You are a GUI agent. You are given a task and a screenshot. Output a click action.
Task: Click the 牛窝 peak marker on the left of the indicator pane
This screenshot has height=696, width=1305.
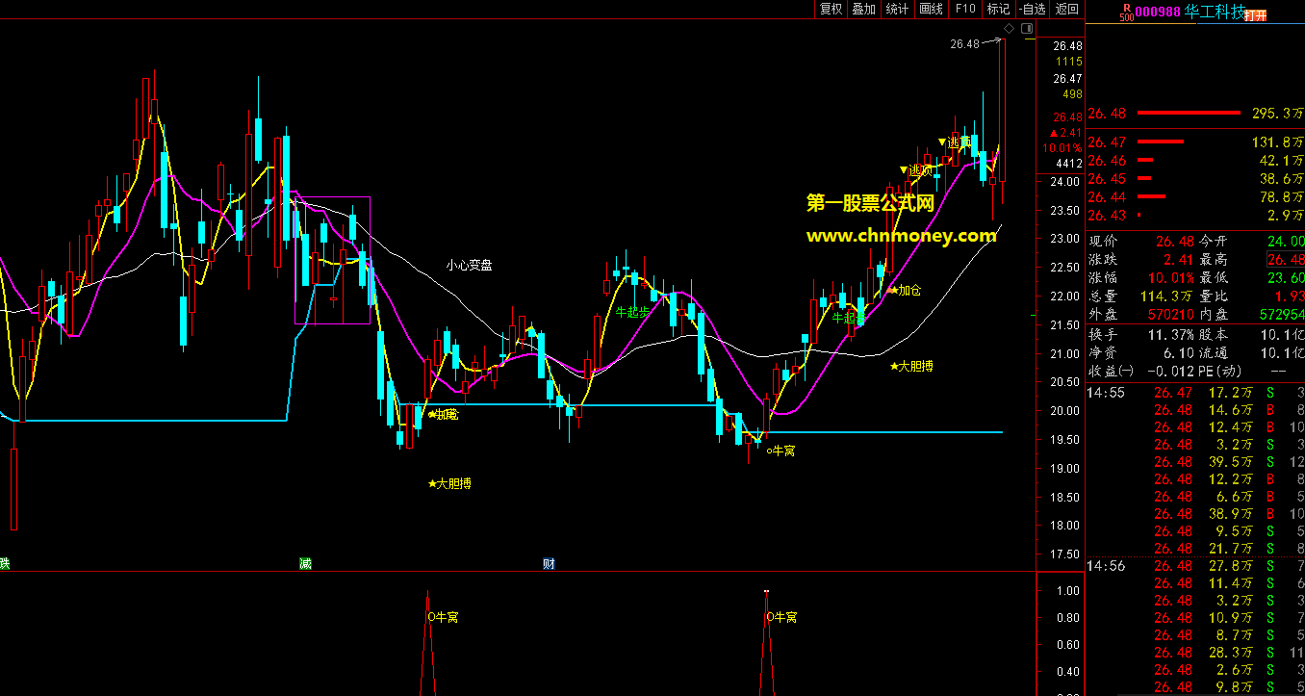(443, 617)
